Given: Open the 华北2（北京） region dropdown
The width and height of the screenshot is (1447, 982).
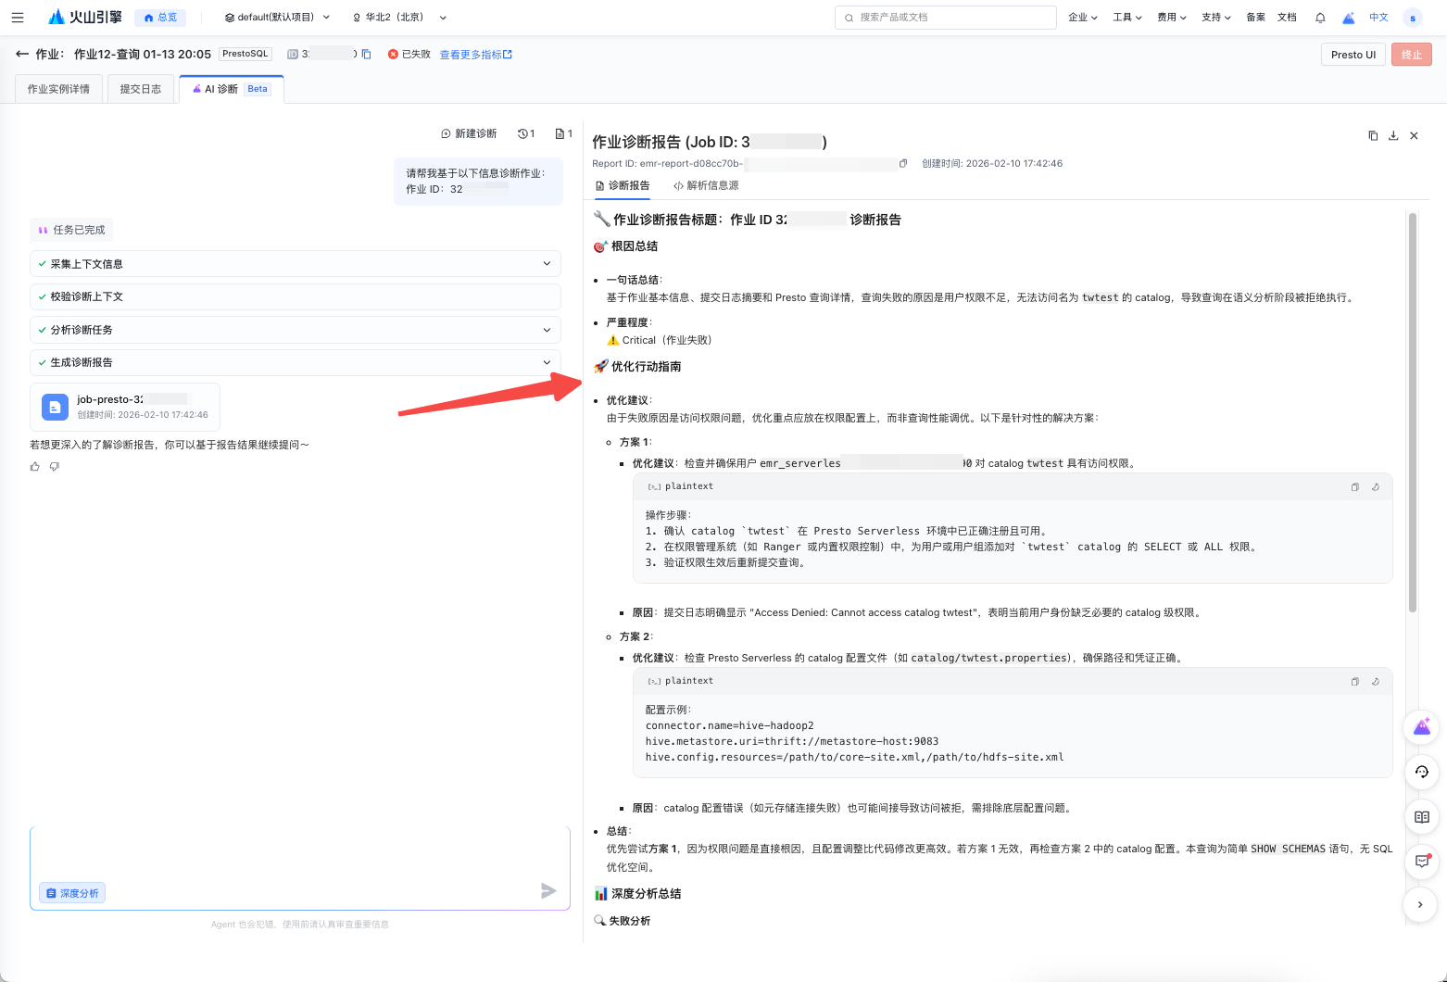Looking at the screenshot, I should click(x=399, y=18).
